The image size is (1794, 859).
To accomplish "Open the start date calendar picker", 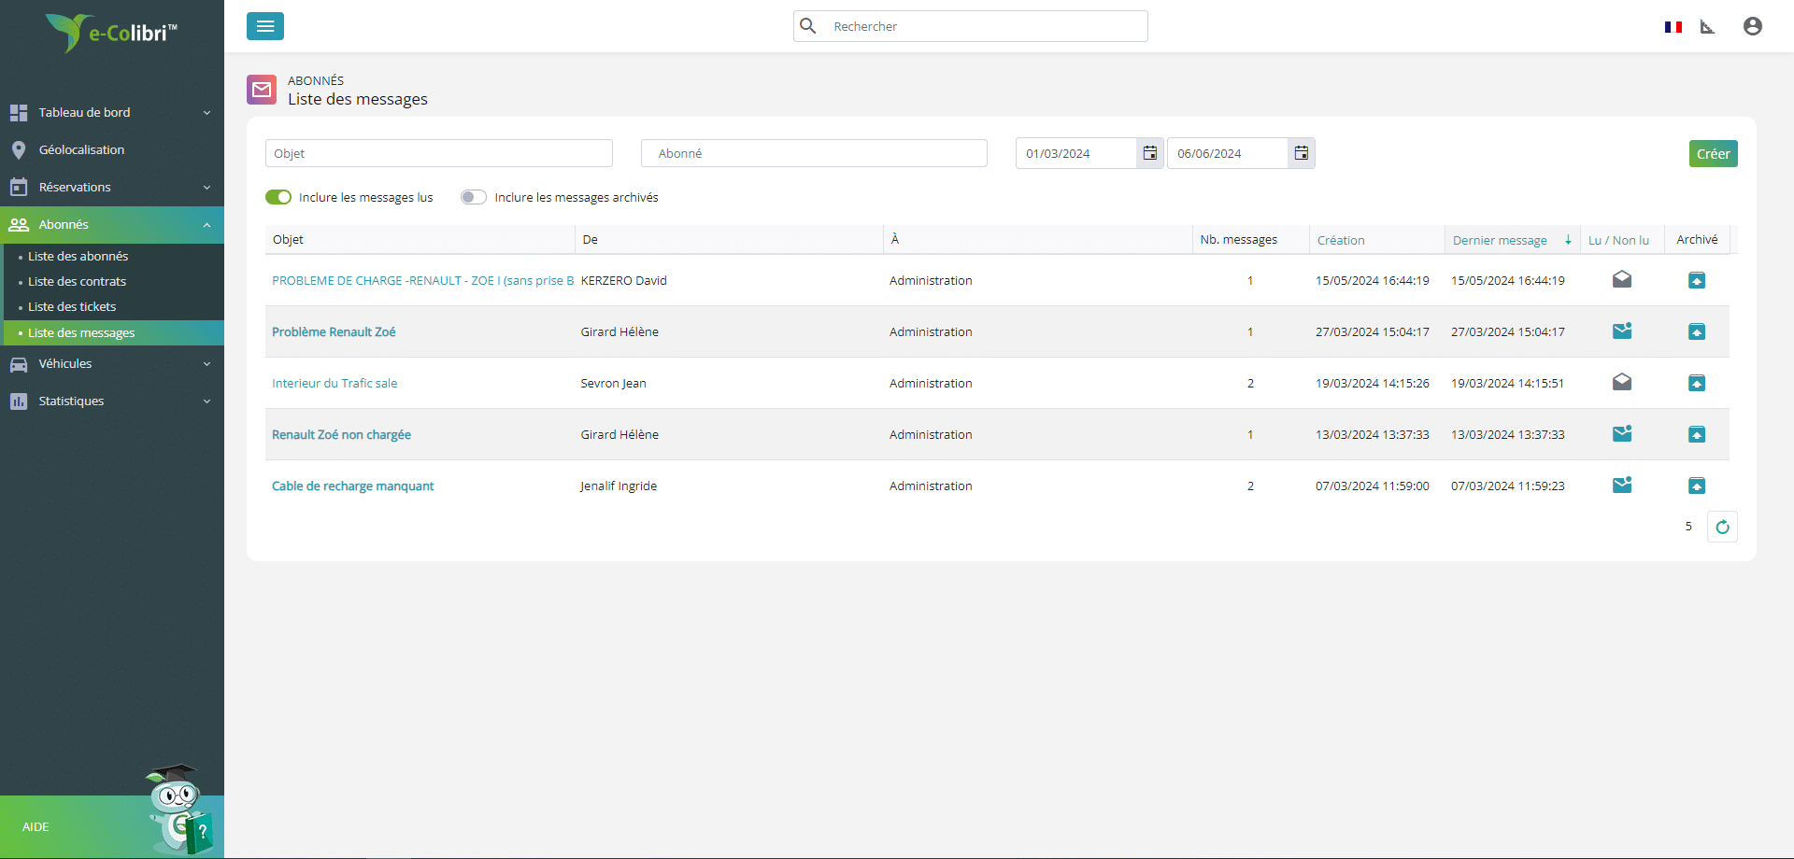I will click(1150, 153).
